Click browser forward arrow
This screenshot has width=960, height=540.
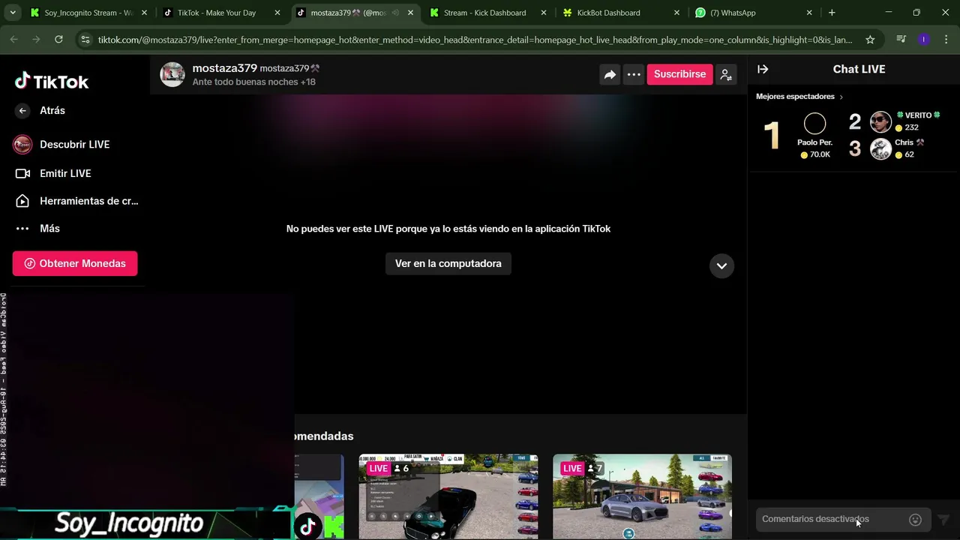coord(36,40)
